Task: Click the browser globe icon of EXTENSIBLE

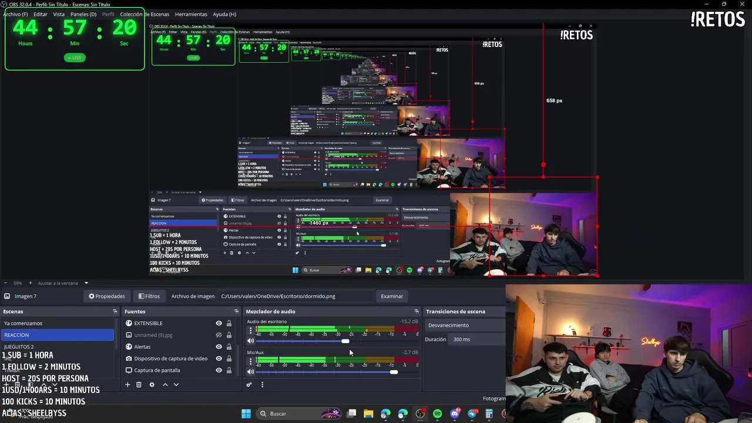Action: [129, 323]
